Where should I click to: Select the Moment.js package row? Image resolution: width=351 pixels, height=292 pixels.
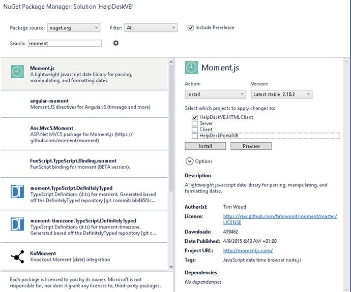(x=84, y=74)
